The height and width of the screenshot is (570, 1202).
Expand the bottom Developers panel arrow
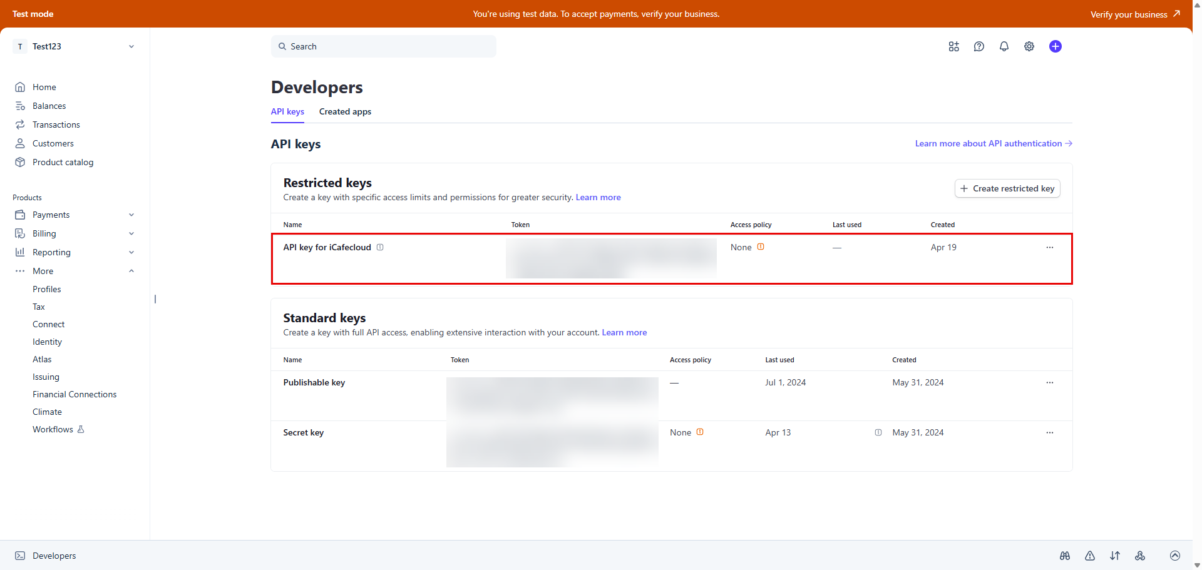point(1175,556)
